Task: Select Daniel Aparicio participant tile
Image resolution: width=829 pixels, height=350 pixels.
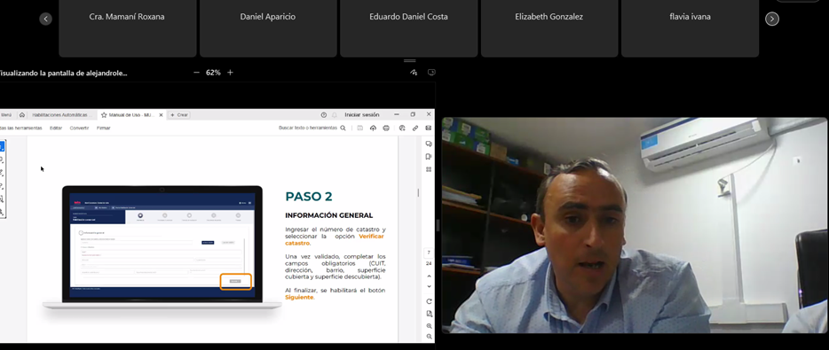Action: tap(268, 28)
